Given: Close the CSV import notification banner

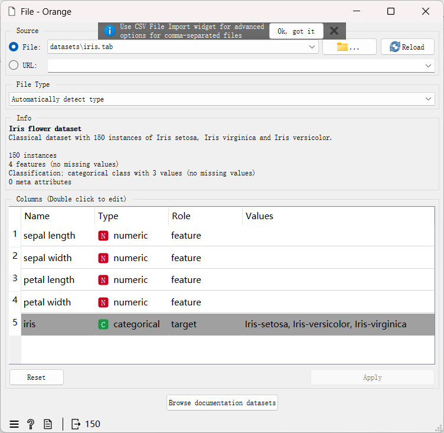Looking at the screenshot, I should coord(334,31).
